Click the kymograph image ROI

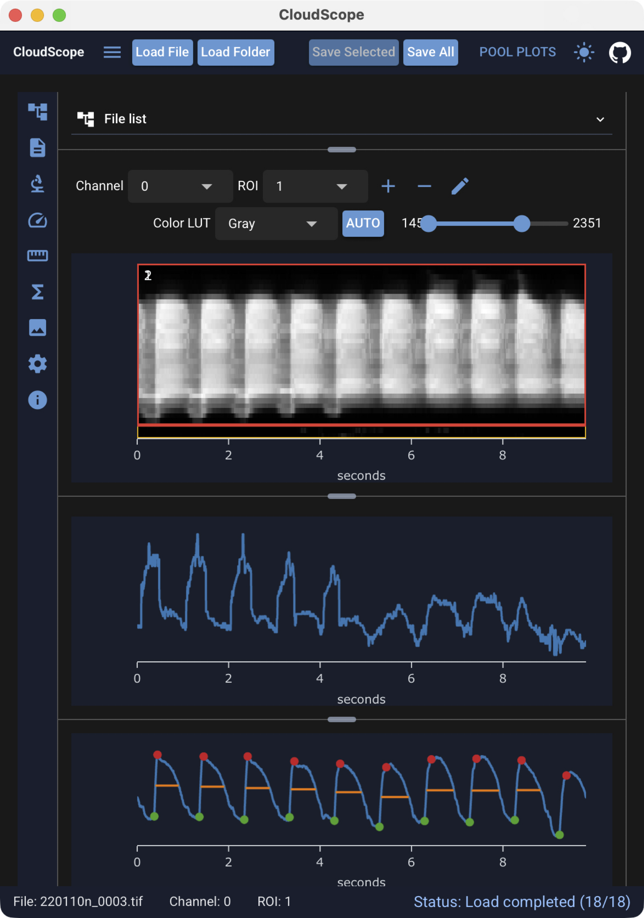tap(361, 345)
